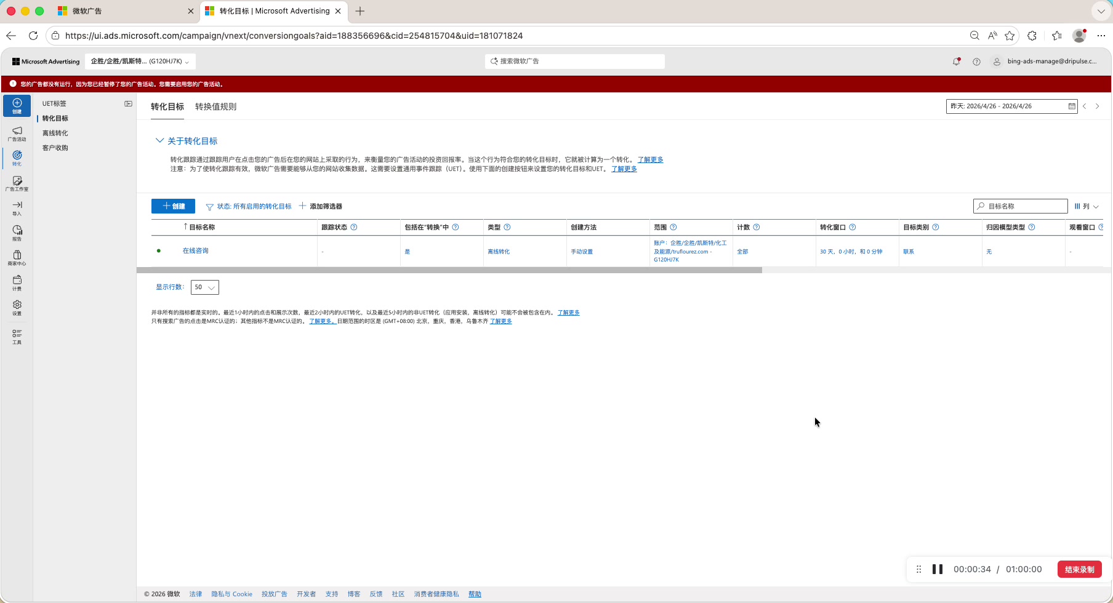Sort by the 目标名称 column header
This screenshot has width=1113, height=603.
coord(202,227)
